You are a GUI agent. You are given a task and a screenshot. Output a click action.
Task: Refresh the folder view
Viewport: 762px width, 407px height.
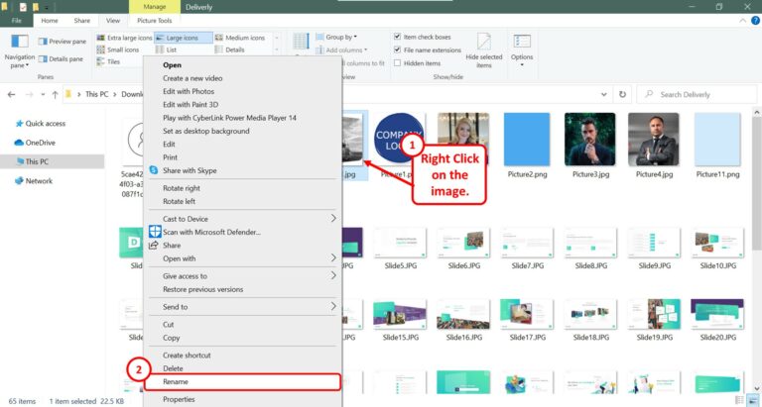pos(622,95)
